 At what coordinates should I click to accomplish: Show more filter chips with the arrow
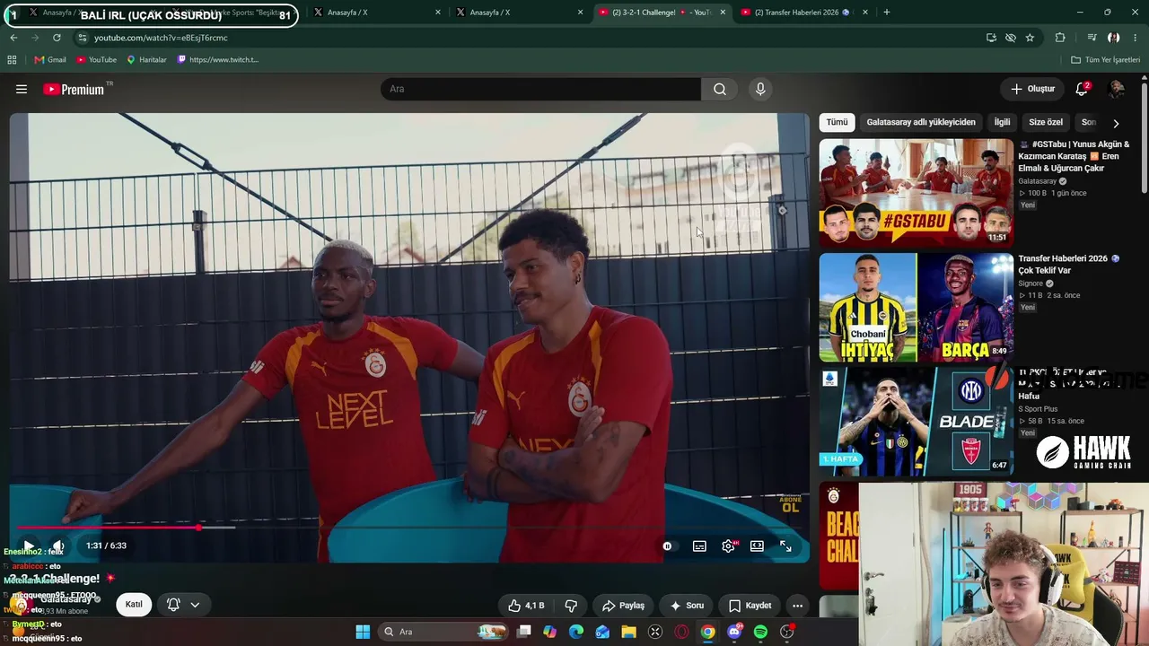point(1116,123)
